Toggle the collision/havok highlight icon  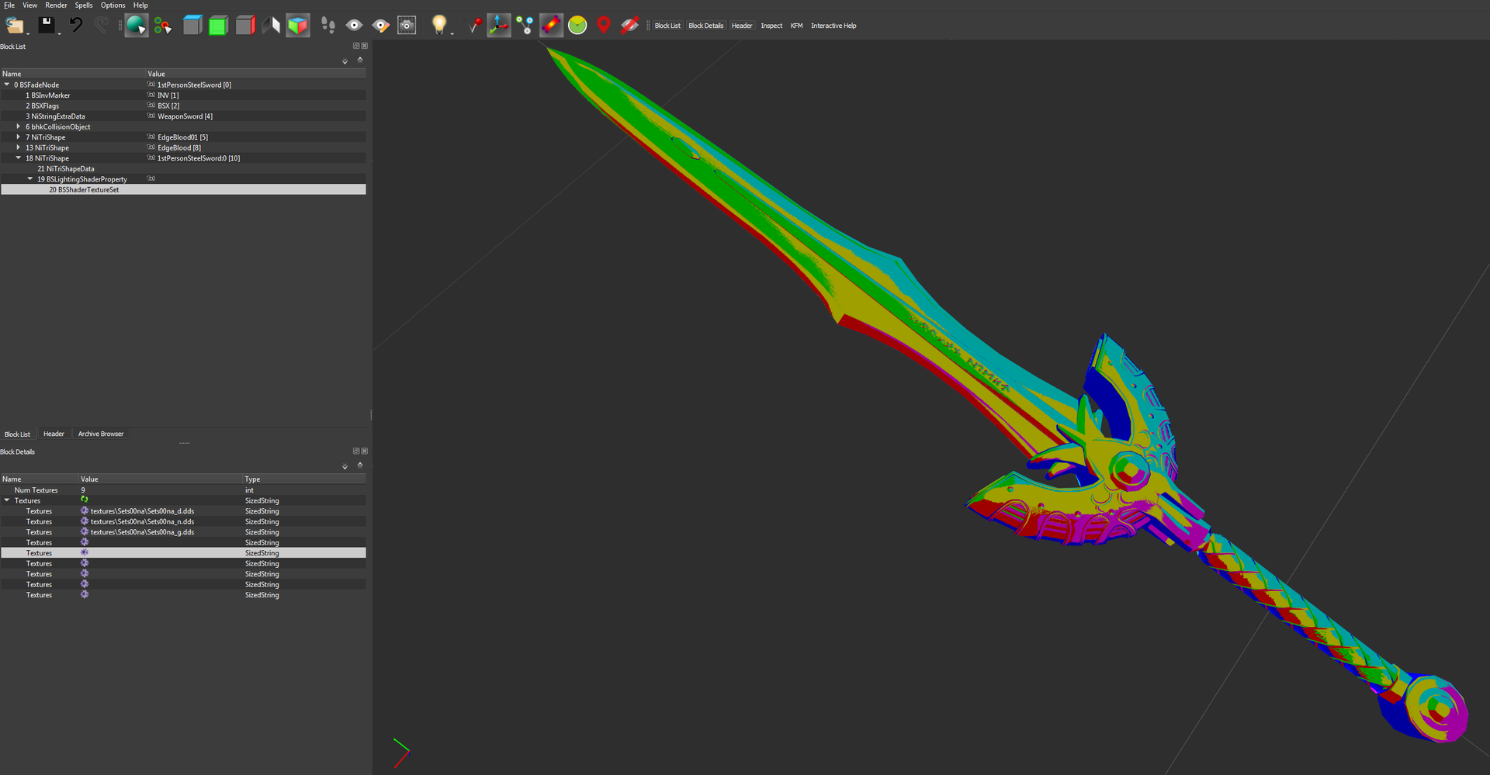coord(551,26)
